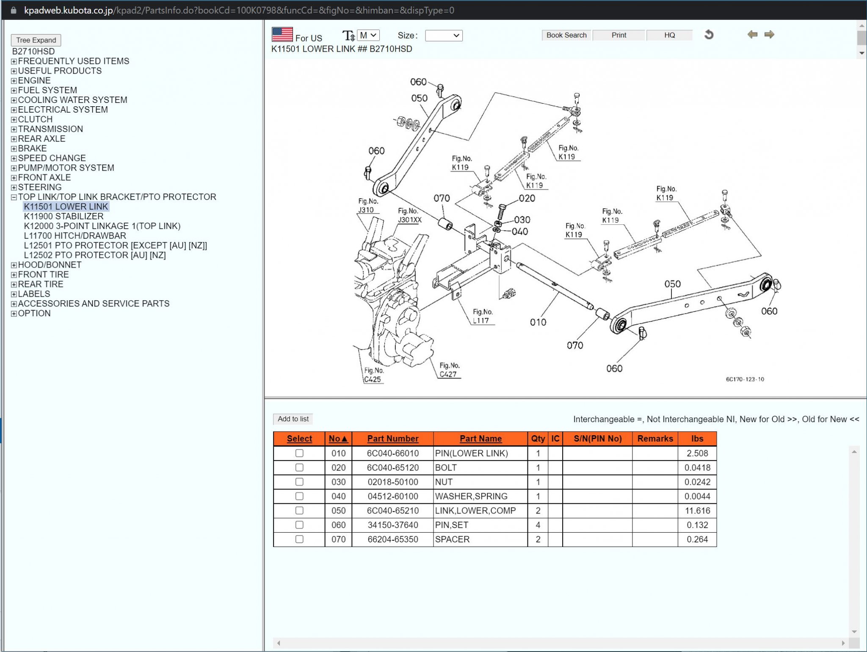Check the checkbox for PIN(LOWER LINK) row
This screenshot has height=652, width=867.
coord(299,453)
